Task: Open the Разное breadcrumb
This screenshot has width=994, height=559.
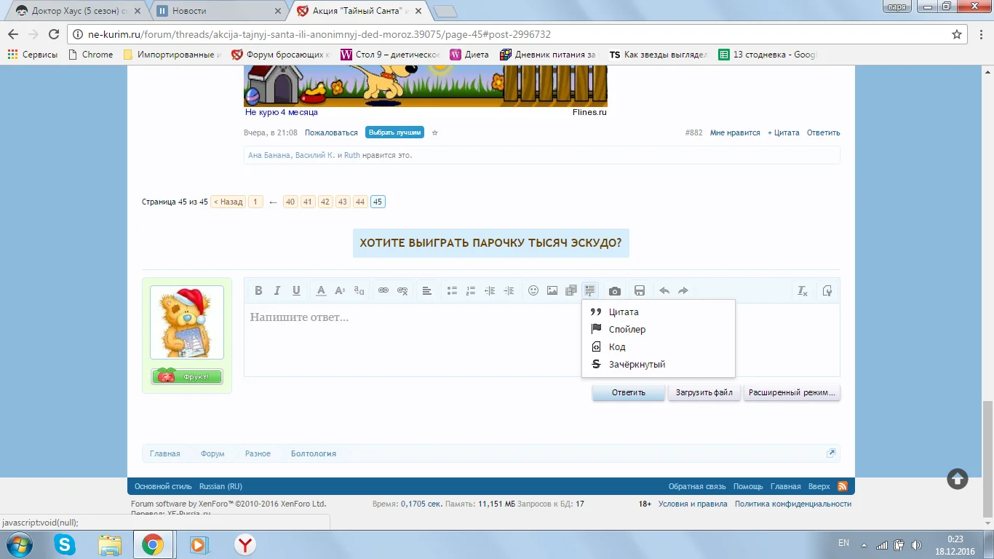Action: point(258,453)
